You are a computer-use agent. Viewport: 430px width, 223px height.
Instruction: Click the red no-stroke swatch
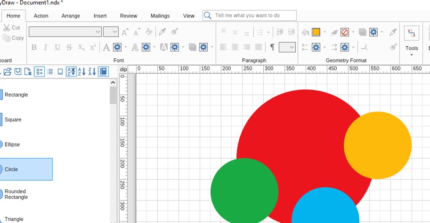pos(345,32)
